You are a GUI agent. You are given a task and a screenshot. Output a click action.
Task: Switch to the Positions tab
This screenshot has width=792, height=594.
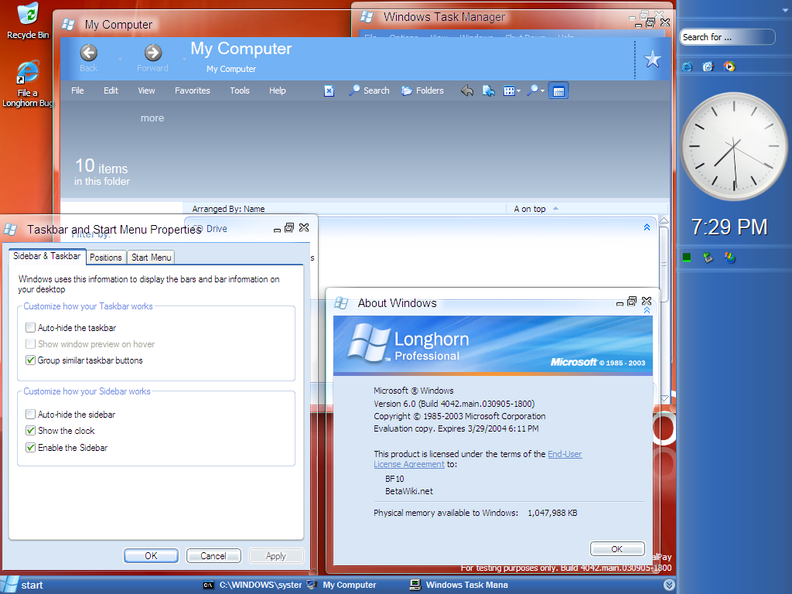pyautogui.click(x=105, y=258)
